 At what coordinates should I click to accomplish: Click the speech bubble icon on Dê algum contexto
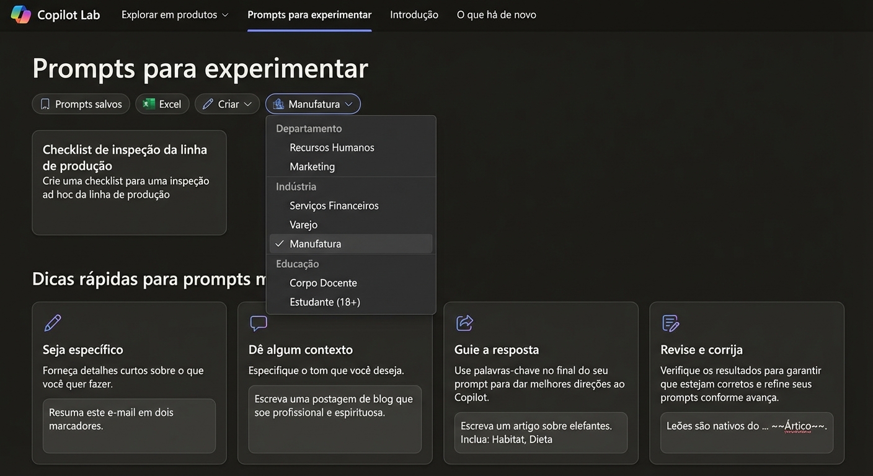click(x=258, y=322)
